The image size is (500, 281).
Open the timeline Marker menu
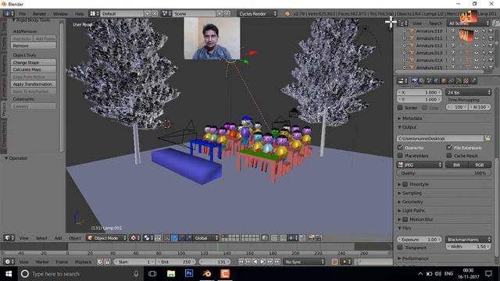coord(42,262)
